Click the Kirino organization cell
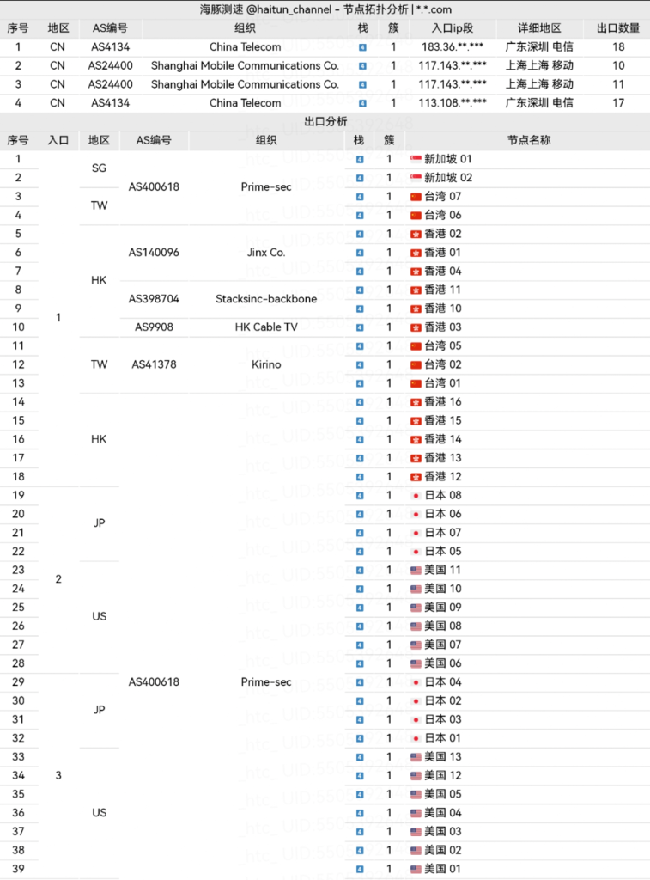650x880 pixels. click(266, 364)
